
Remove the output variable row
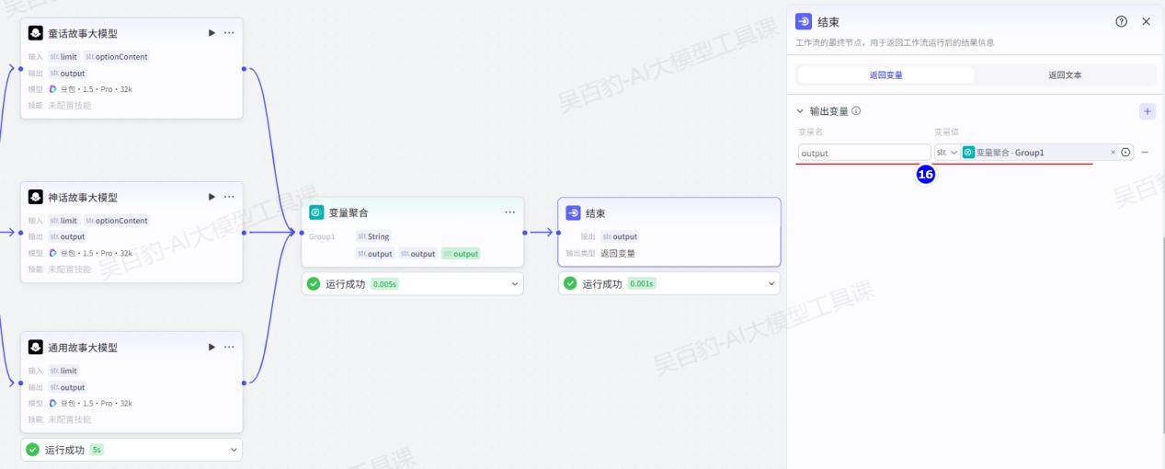(x=1145, y=153)
